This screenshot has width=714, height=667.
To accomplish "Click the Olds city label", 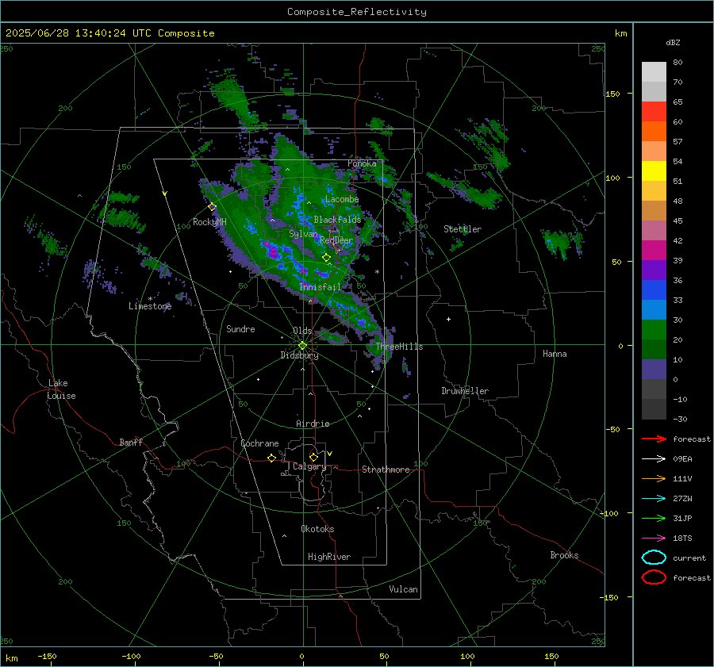I will (302, 331).
